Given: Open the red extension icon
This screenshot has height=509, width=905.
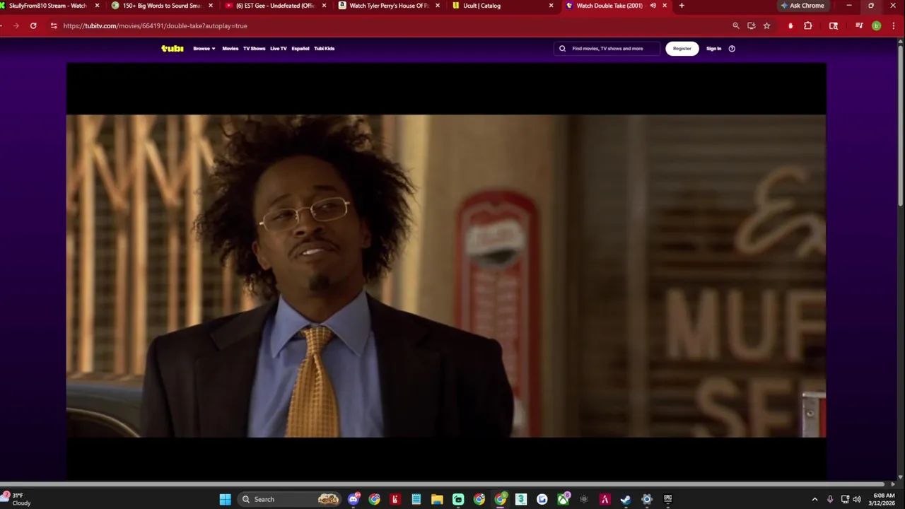Looking at the screenshot, I should click(790, 25).
